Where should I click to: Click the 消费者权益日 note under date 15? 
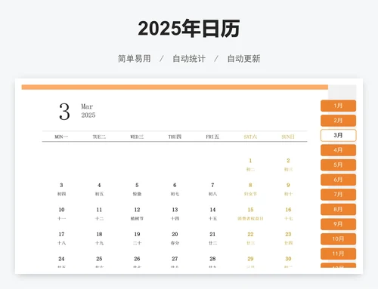click(250, 219)
